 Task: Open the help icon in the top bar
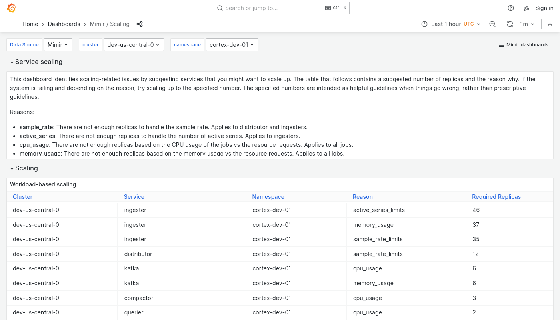[x=511, y=8]
